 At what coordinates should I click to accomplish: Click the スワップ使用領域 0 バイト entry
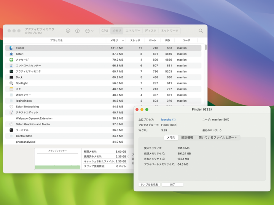tap(105, 166)
